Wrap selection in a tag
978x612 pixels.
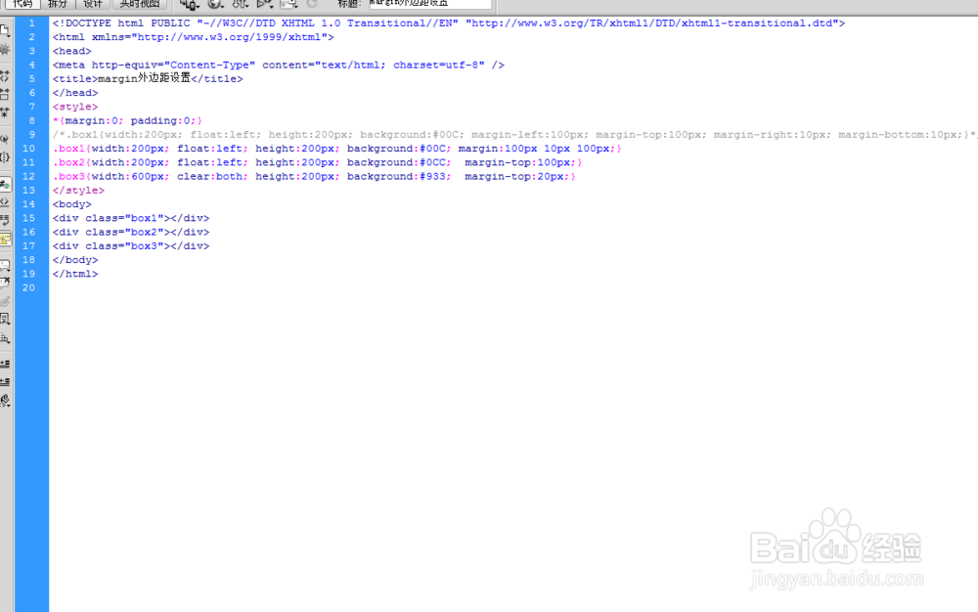coord(5,302)
